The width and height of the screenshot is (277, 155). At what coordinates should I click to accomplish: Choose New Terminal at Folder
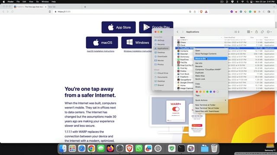[205, 105]
